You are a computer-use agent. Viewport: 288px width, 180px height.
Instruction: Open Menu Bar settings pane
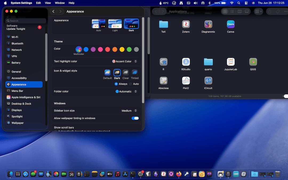(24, 91)
